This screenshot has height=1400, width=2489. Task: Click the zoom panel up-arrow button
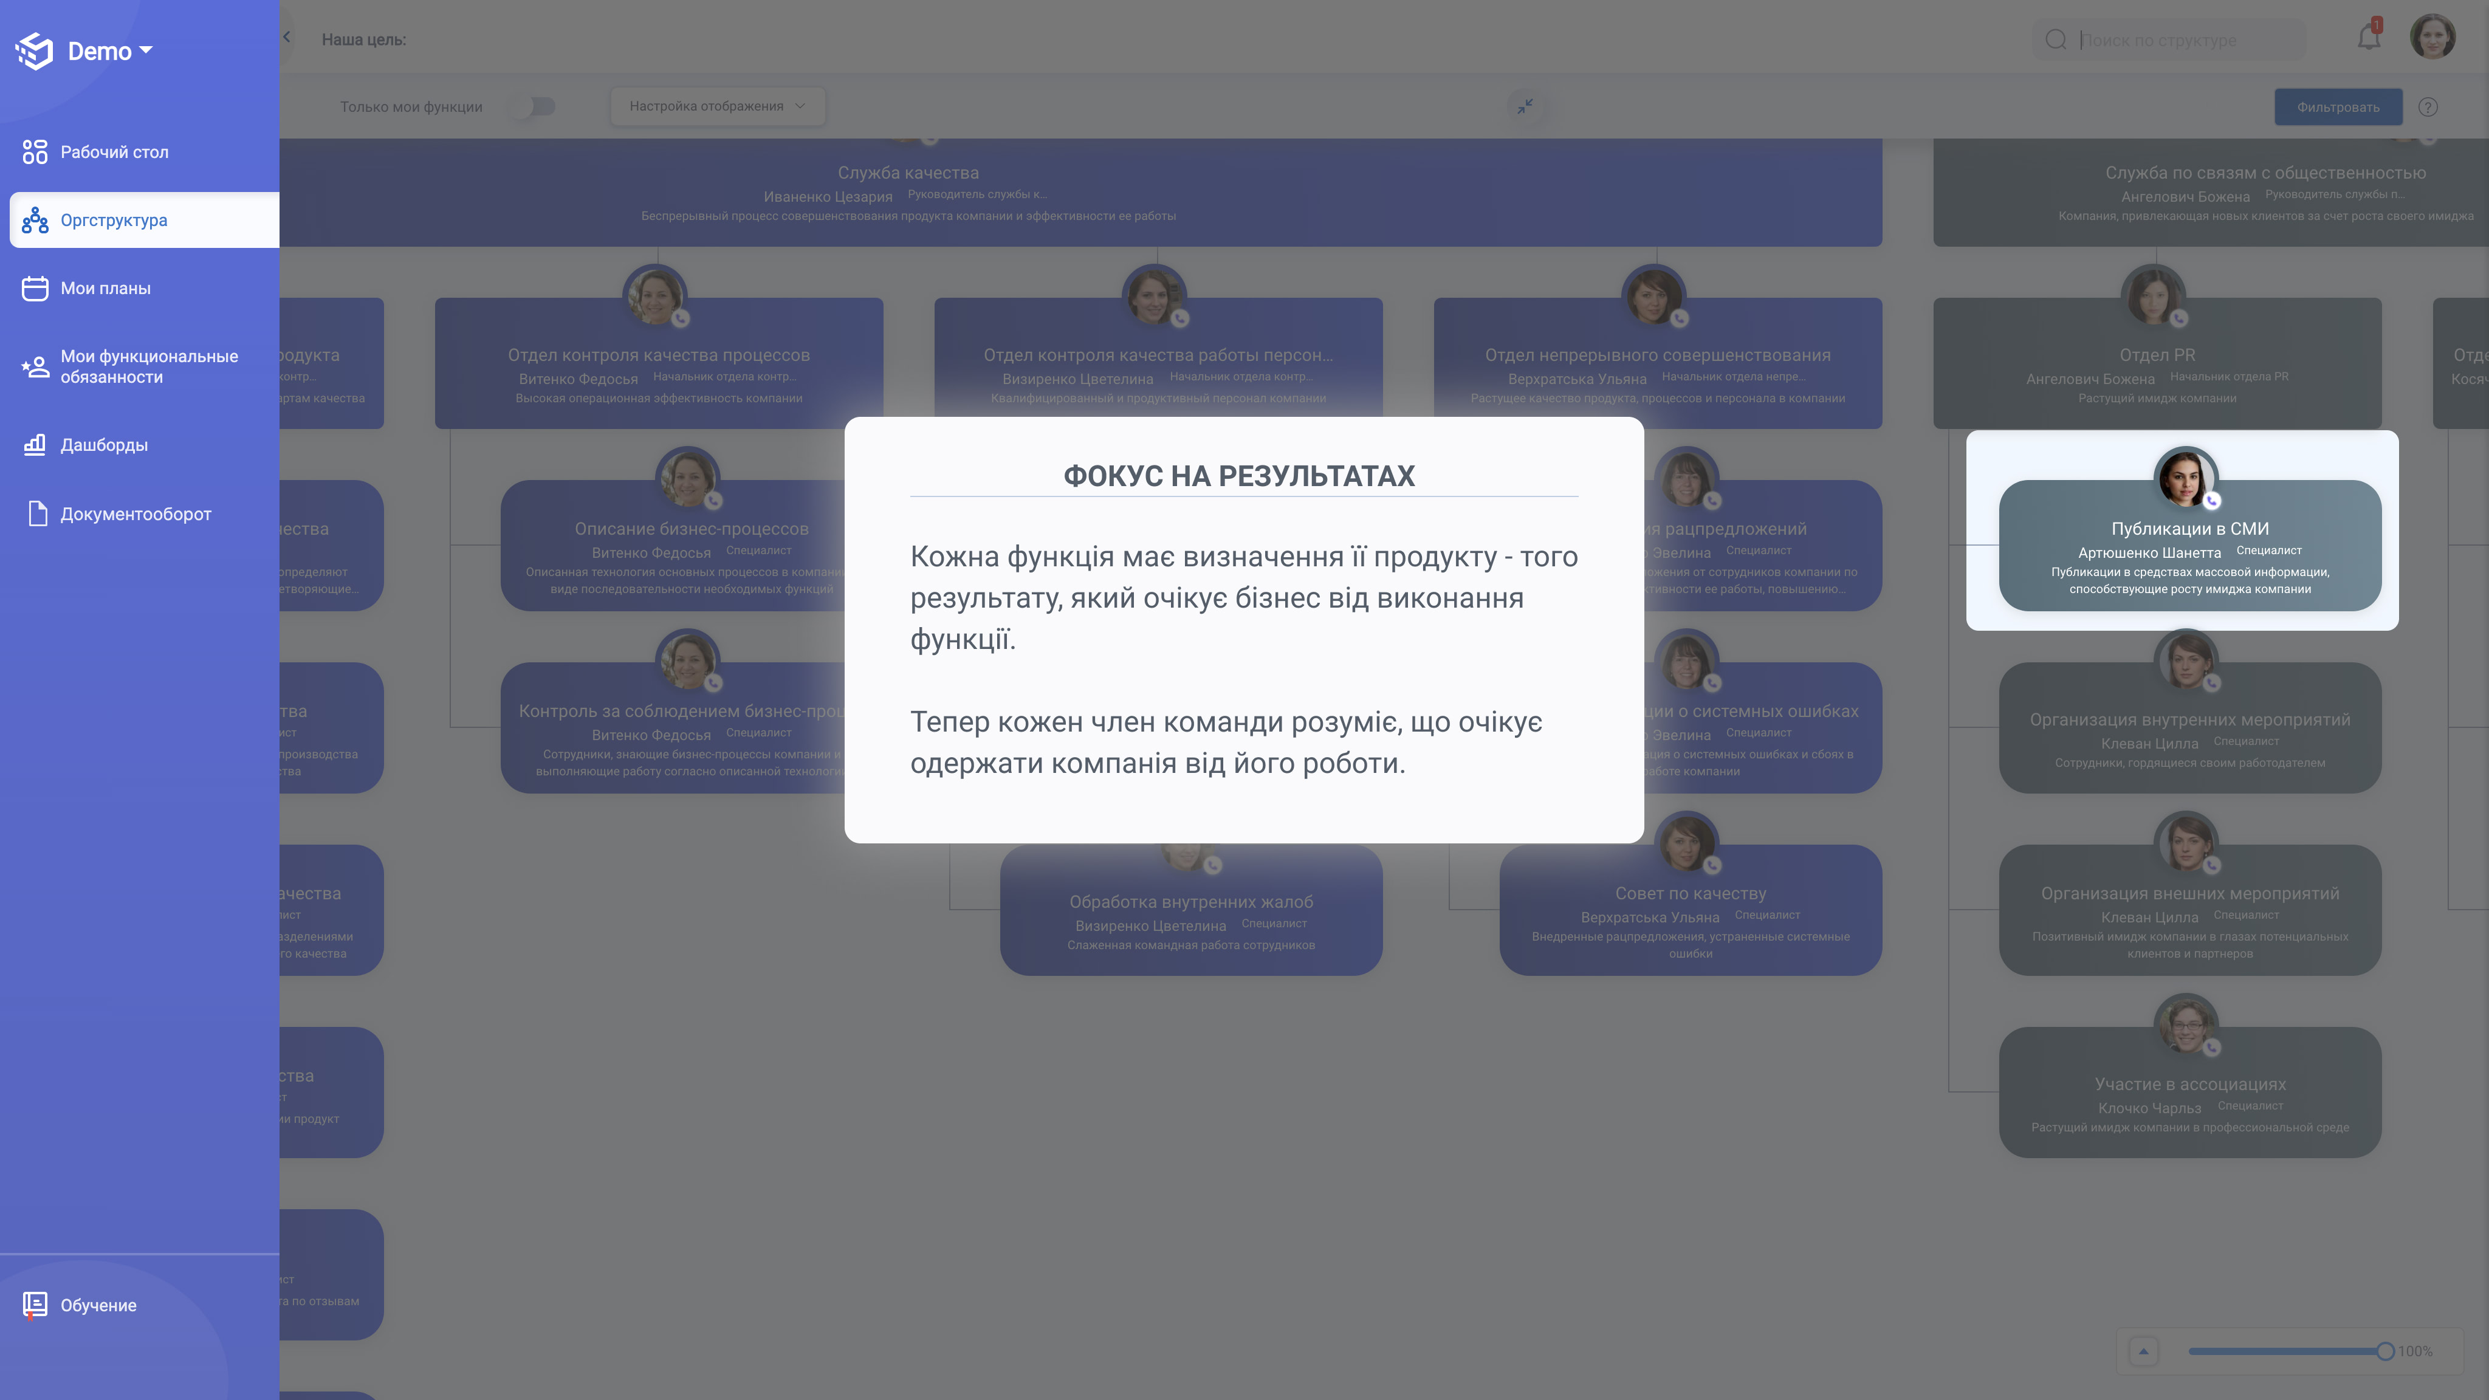(x=2143, y=1351)
